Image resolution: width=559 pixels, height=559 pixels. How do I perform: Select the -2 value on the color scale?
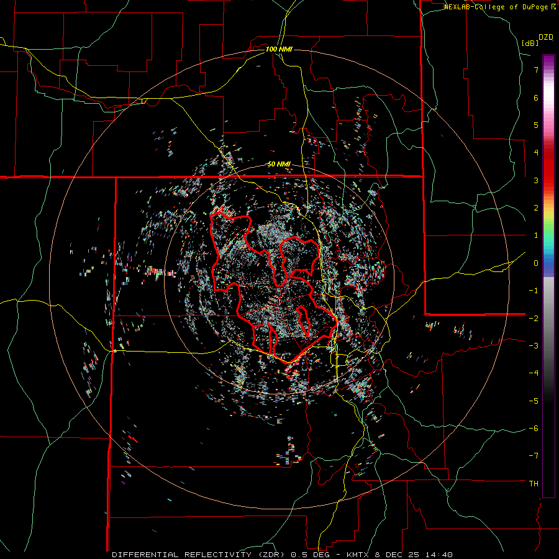pos(534,318)
